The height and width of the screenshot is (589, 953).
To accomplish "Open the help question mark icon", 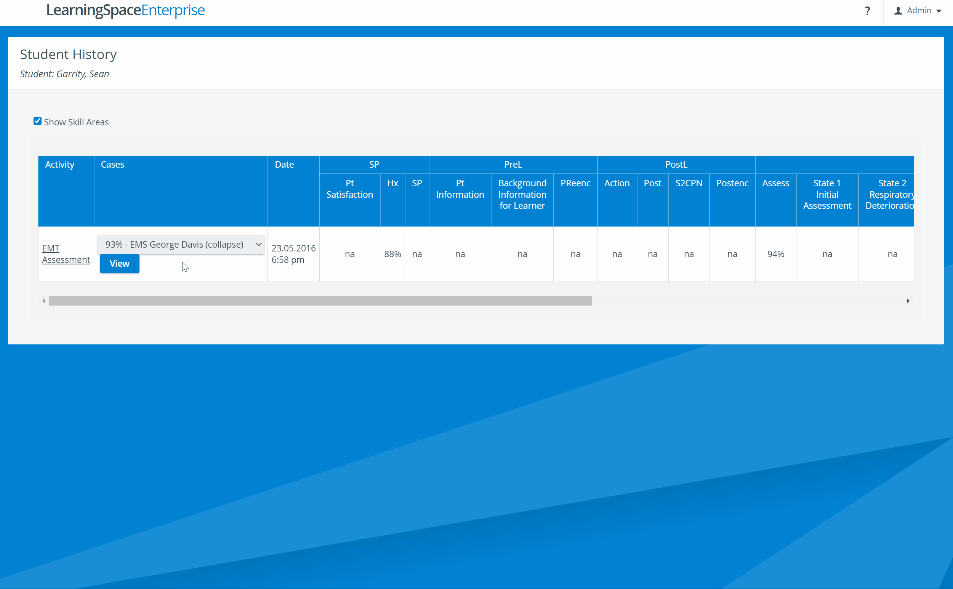I will point(867,11).
